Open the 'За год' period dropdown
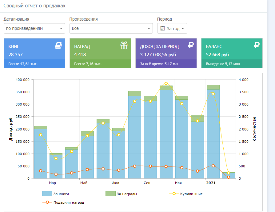The image size is (275, 212). tap(172, 29)
